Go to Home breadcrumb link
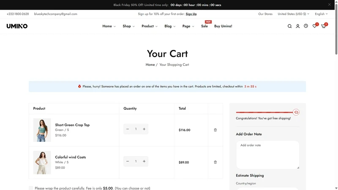This screenshot has width=338, height=190. pos(150,65)
